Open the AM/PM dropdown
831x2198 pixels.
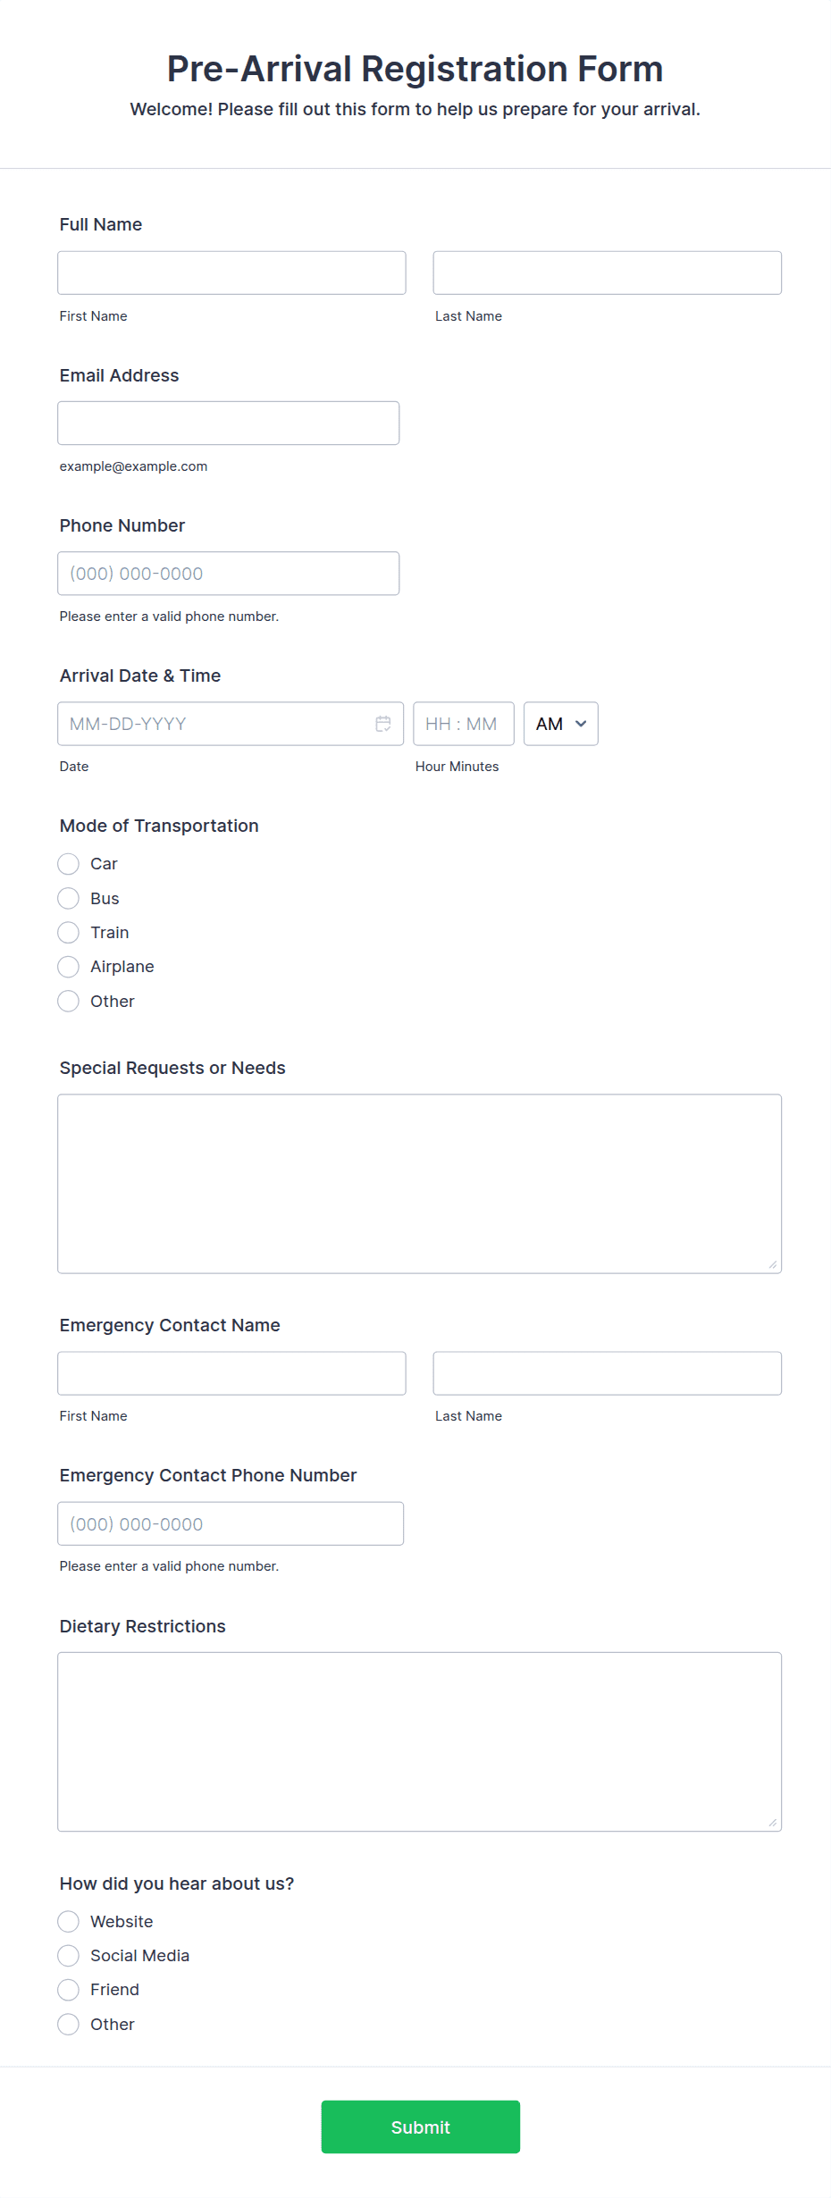[x=560, y=724]
